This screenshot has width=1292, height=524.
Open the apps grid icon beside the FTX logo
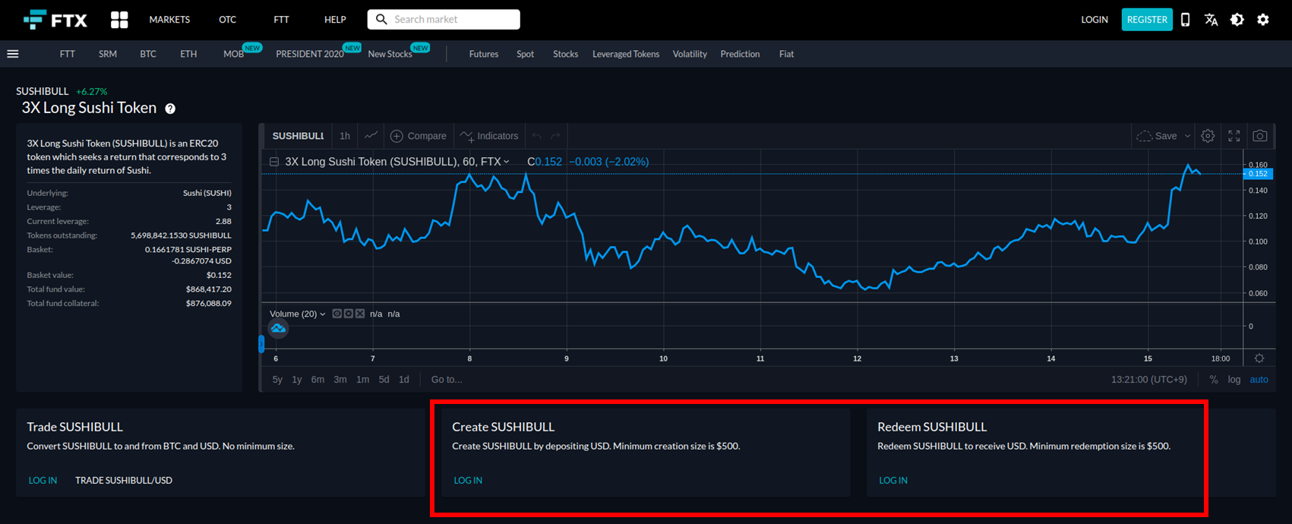click(119, 20)
